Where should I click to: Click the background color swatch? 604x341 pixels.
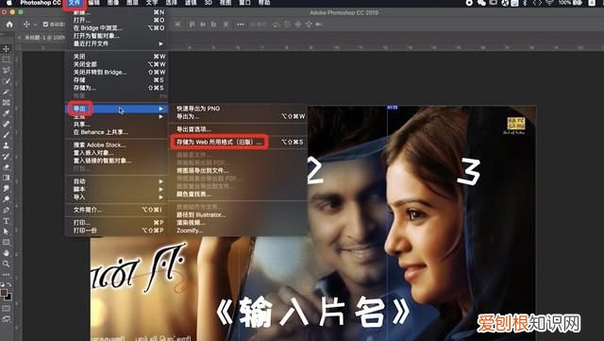point(8,298)
